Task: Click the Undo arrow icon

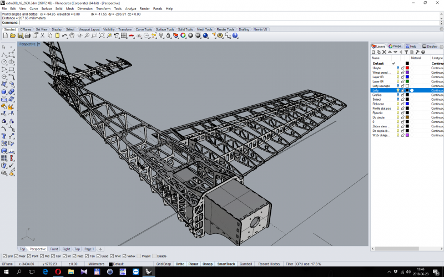Action: [x=65, y=35]
